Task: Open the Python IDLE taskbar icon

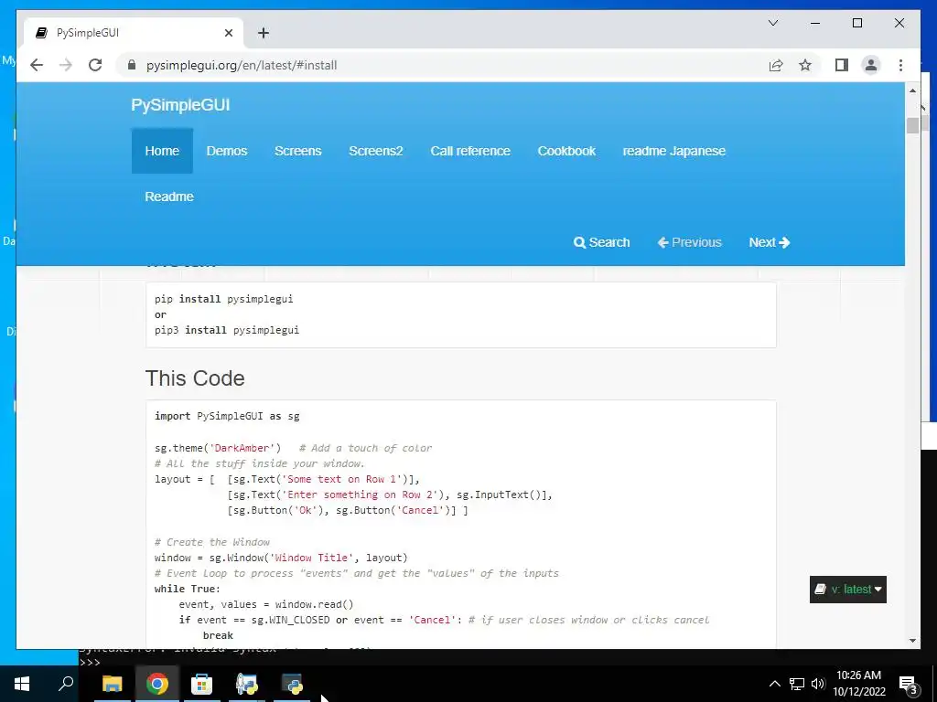Action: point(247,684)
